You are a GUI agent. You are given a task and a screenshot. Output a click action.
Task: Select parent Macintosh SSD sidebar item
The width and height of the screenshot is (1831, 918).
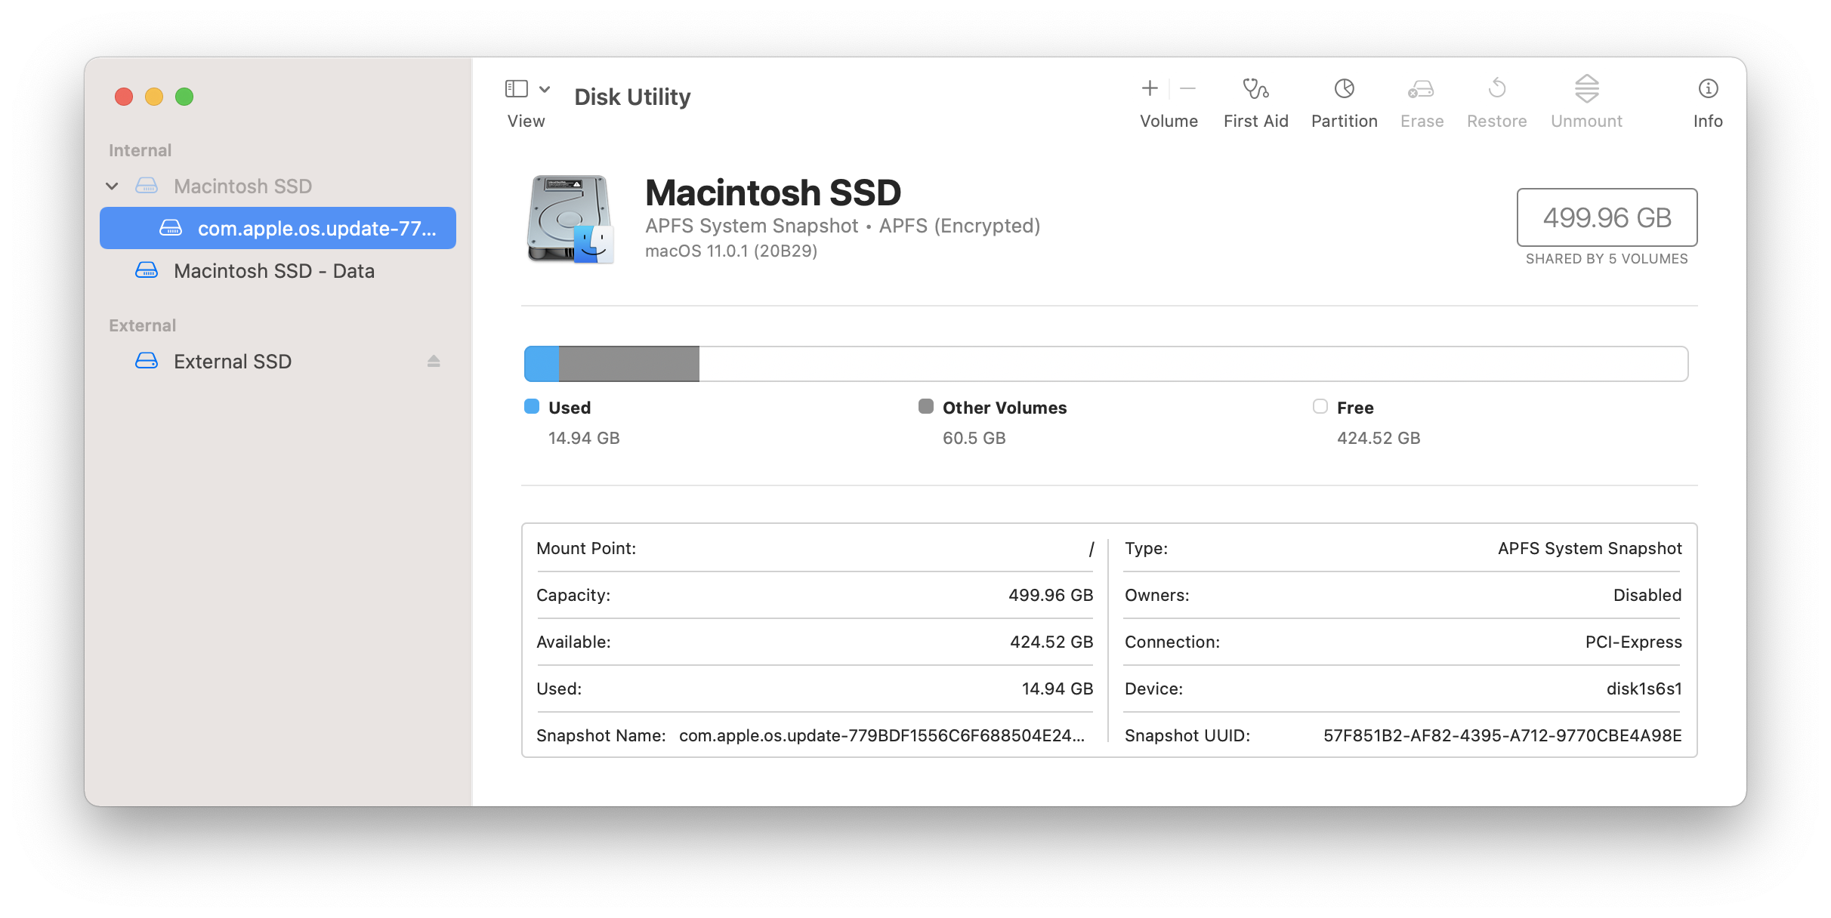(242, 186)
